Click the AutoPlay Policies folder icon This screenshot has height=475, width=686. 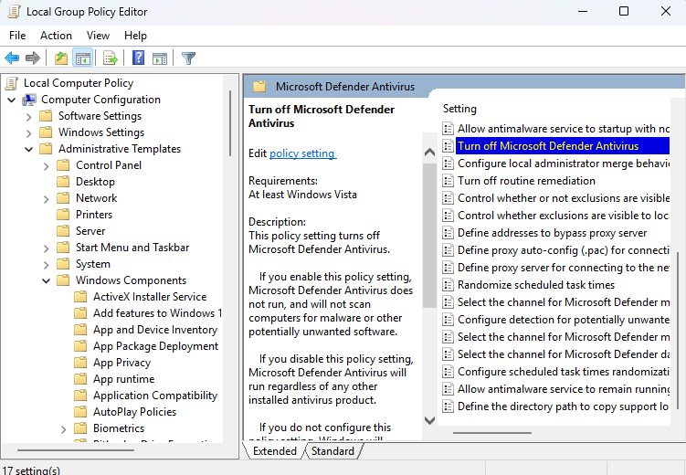[x=80, y=412]
